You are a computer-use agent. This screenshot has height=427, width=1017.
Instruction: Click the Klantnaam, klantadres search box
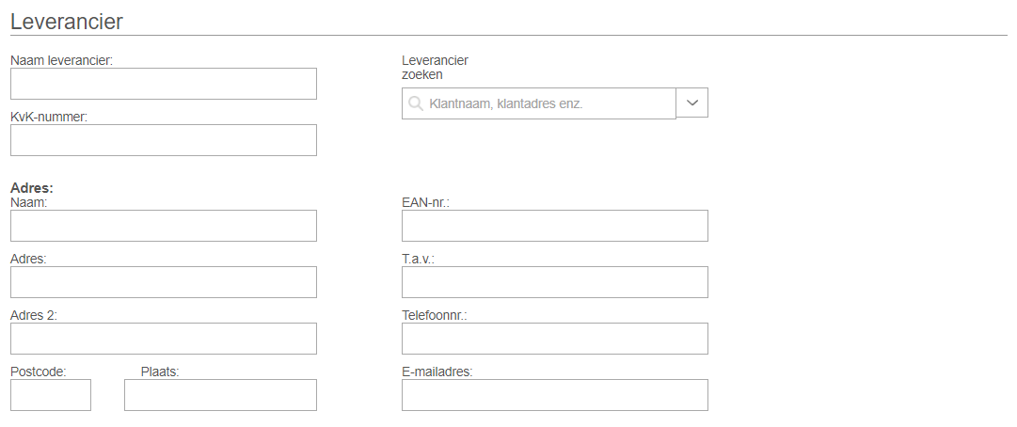pyautogui.click(x=539, y=103)
